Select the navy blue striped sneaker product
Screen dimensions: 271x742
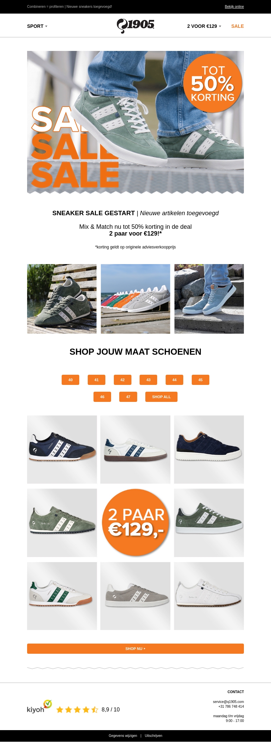[62, 449]
